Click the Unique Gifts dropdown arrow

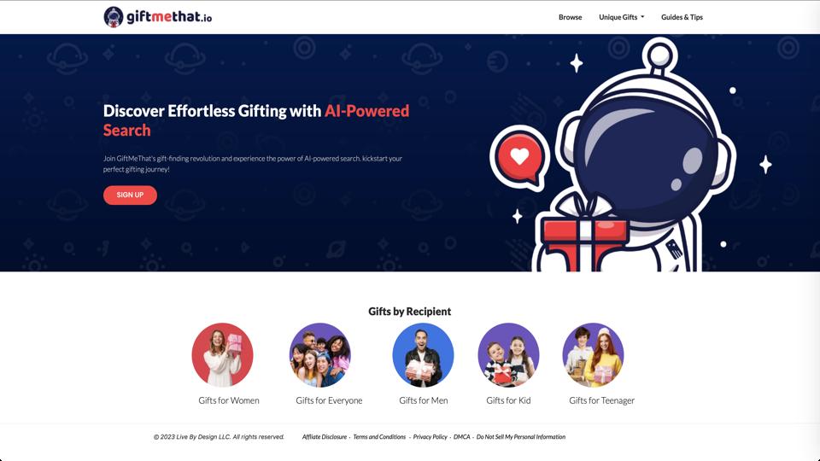[642, 17]
